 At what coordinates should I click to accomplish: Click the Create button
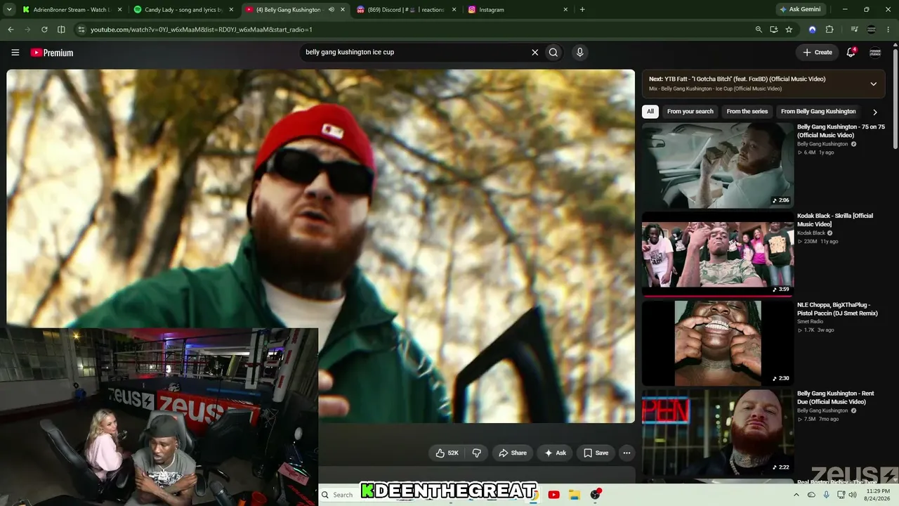pos(818,52)
